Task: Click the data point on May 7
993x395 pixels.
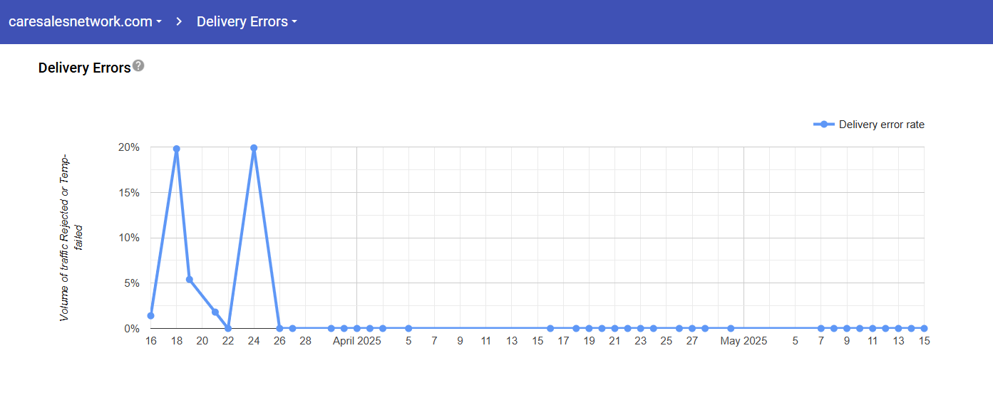Action: pyautogui.click(x=821, y=328)
